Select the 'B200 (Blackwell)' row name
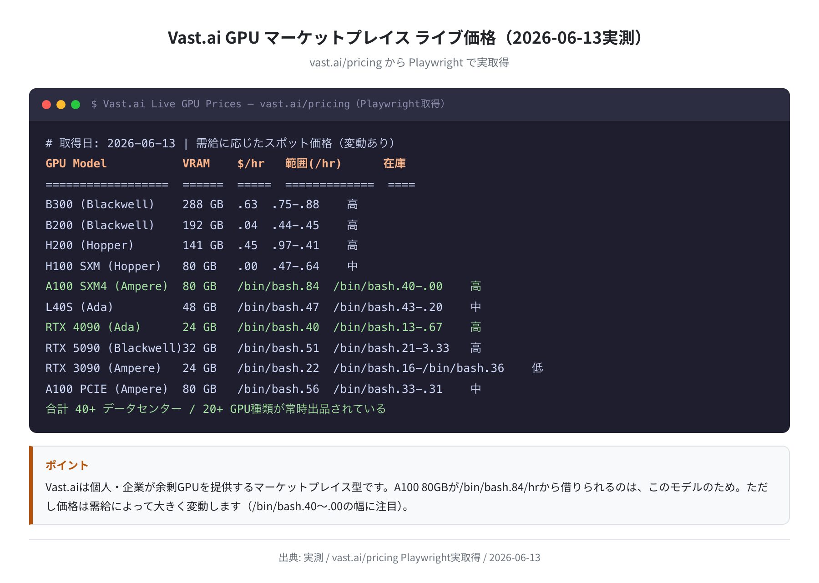Image resolution: width=819 pixels, height=583 pixels. (x=100, y=225)
